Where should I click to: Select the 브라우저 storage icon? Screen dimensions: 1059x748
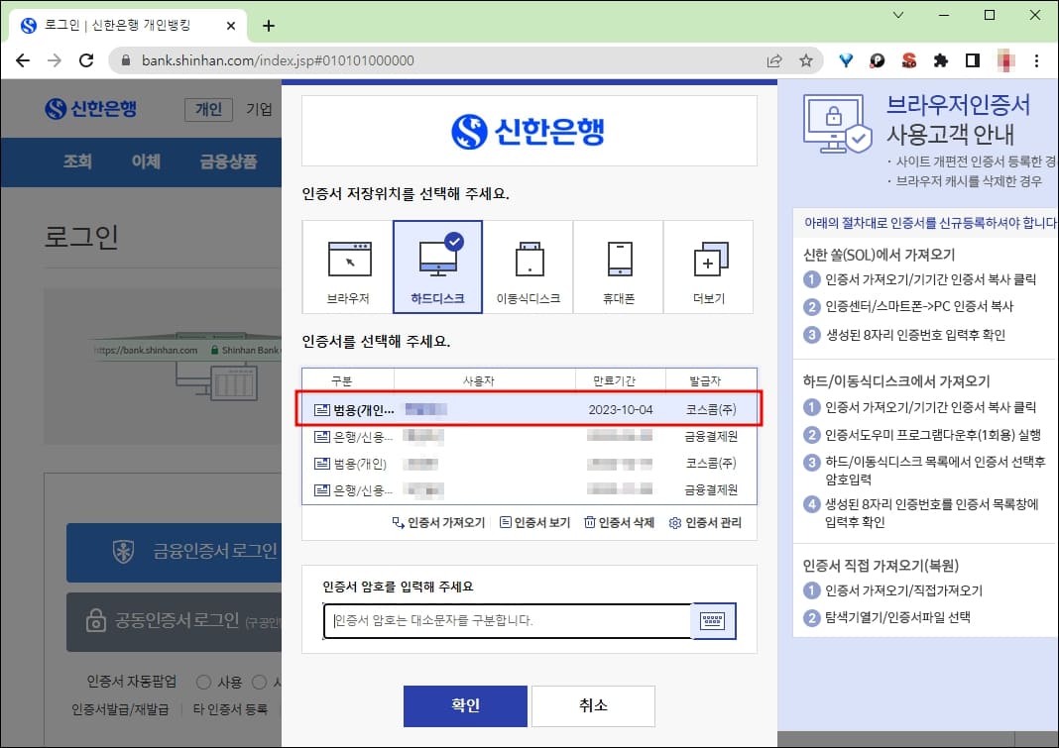pos(349,266)
